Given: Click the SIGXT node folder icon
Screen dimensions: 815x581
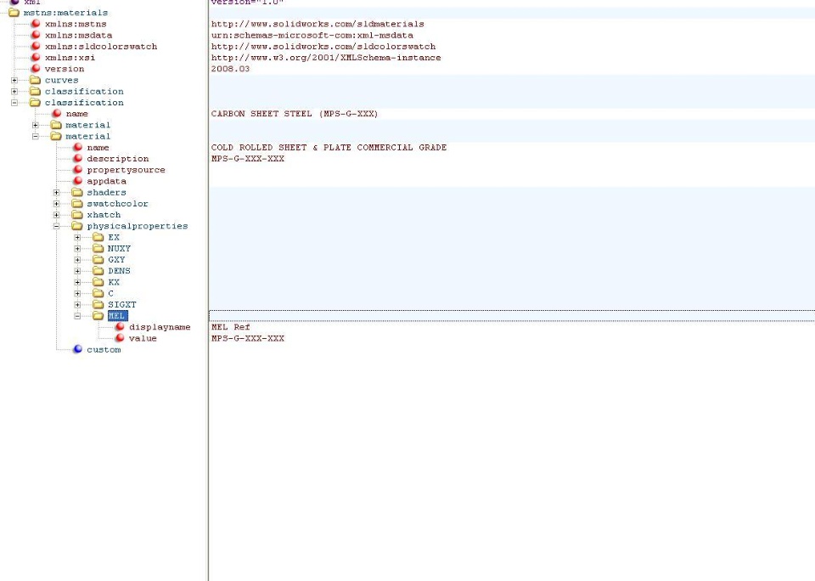Looking at the screenshot, I should click(x=98, y=305).
